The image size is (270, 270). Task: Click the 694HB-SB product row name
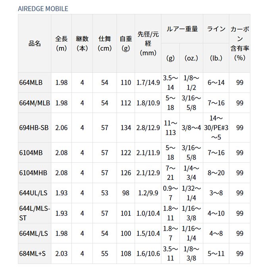point(35,128)
